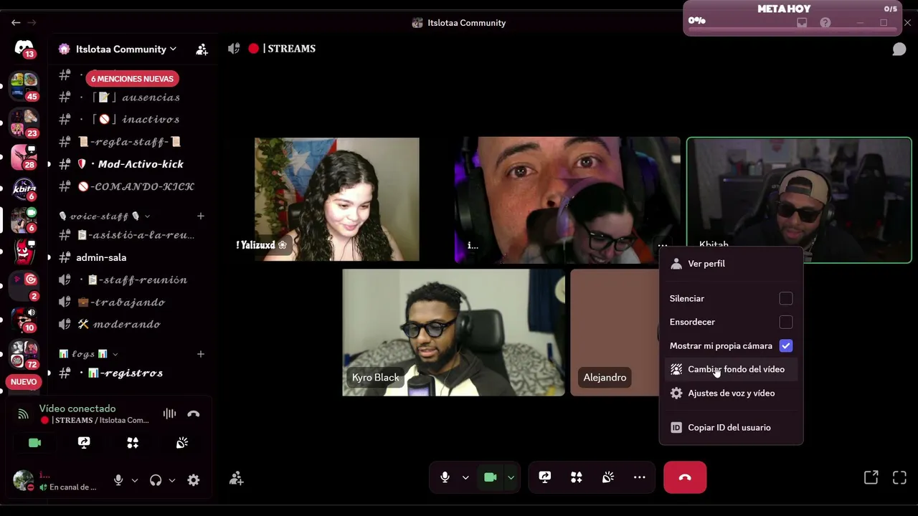This screenshot has height=516, width=918.
Task: Select Copiar ID del usuario
Action: point(732,427)
